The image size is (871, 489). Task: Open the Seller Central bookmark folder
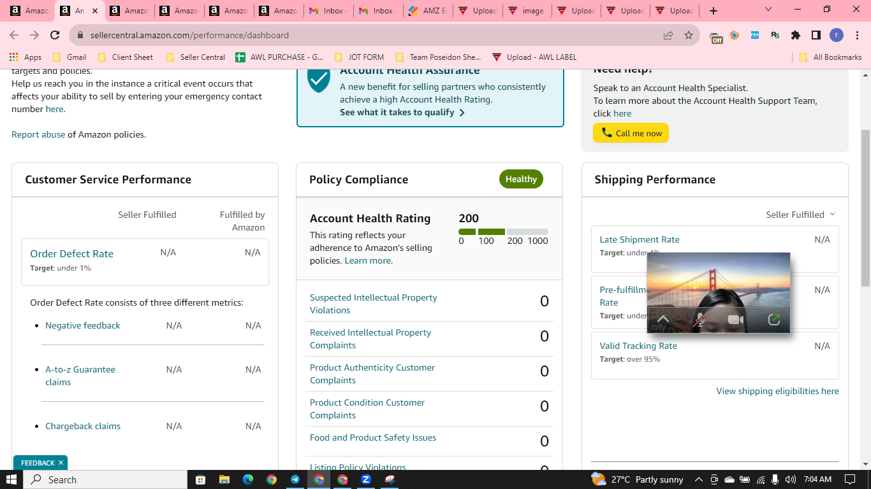coord(195,57)
